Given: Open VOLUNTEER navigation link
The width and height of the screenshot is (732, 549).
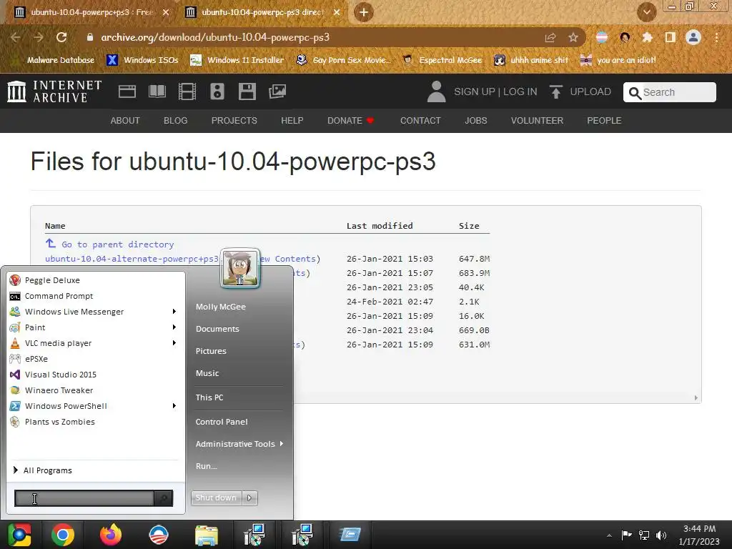Looking at the screenshot, I should point(537,120).
